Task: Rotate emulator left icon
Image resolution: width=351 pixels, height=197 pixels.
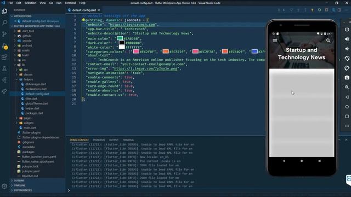Action: pyautogui.click(x=347, y=59)
